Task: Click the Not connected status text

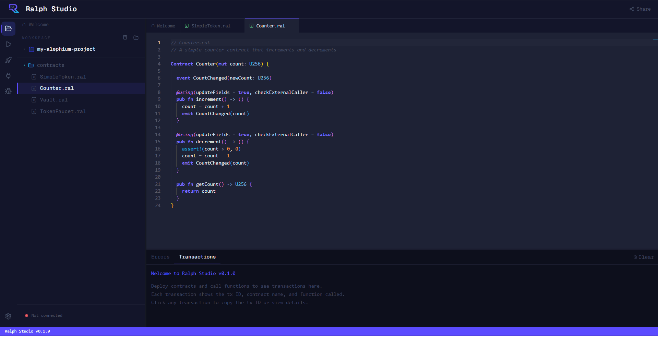Action: pos(47,315)
